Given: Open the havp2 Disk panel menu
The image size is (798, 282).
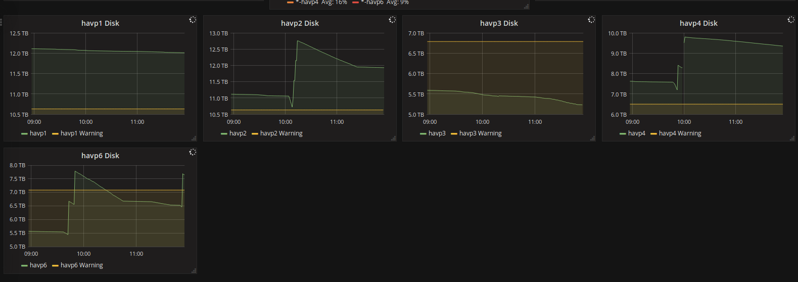Looking at the screenshot, I should point(300,23).
